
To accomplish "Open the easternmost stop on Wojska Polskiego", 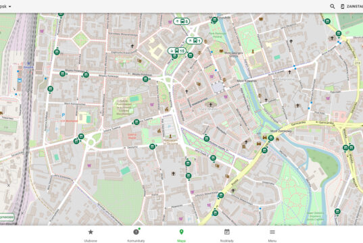I will (145, 79).
